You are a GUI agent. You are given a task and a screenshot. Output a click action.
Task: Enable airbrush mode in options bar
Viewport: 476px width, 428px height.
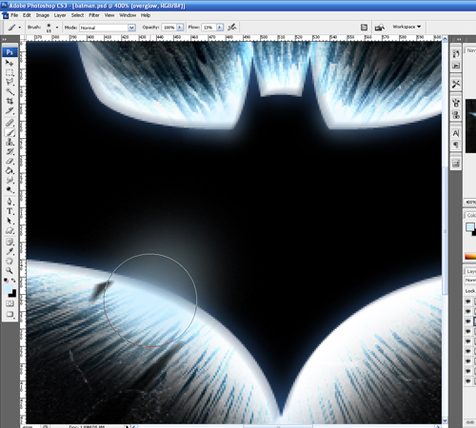pos(232,28)
